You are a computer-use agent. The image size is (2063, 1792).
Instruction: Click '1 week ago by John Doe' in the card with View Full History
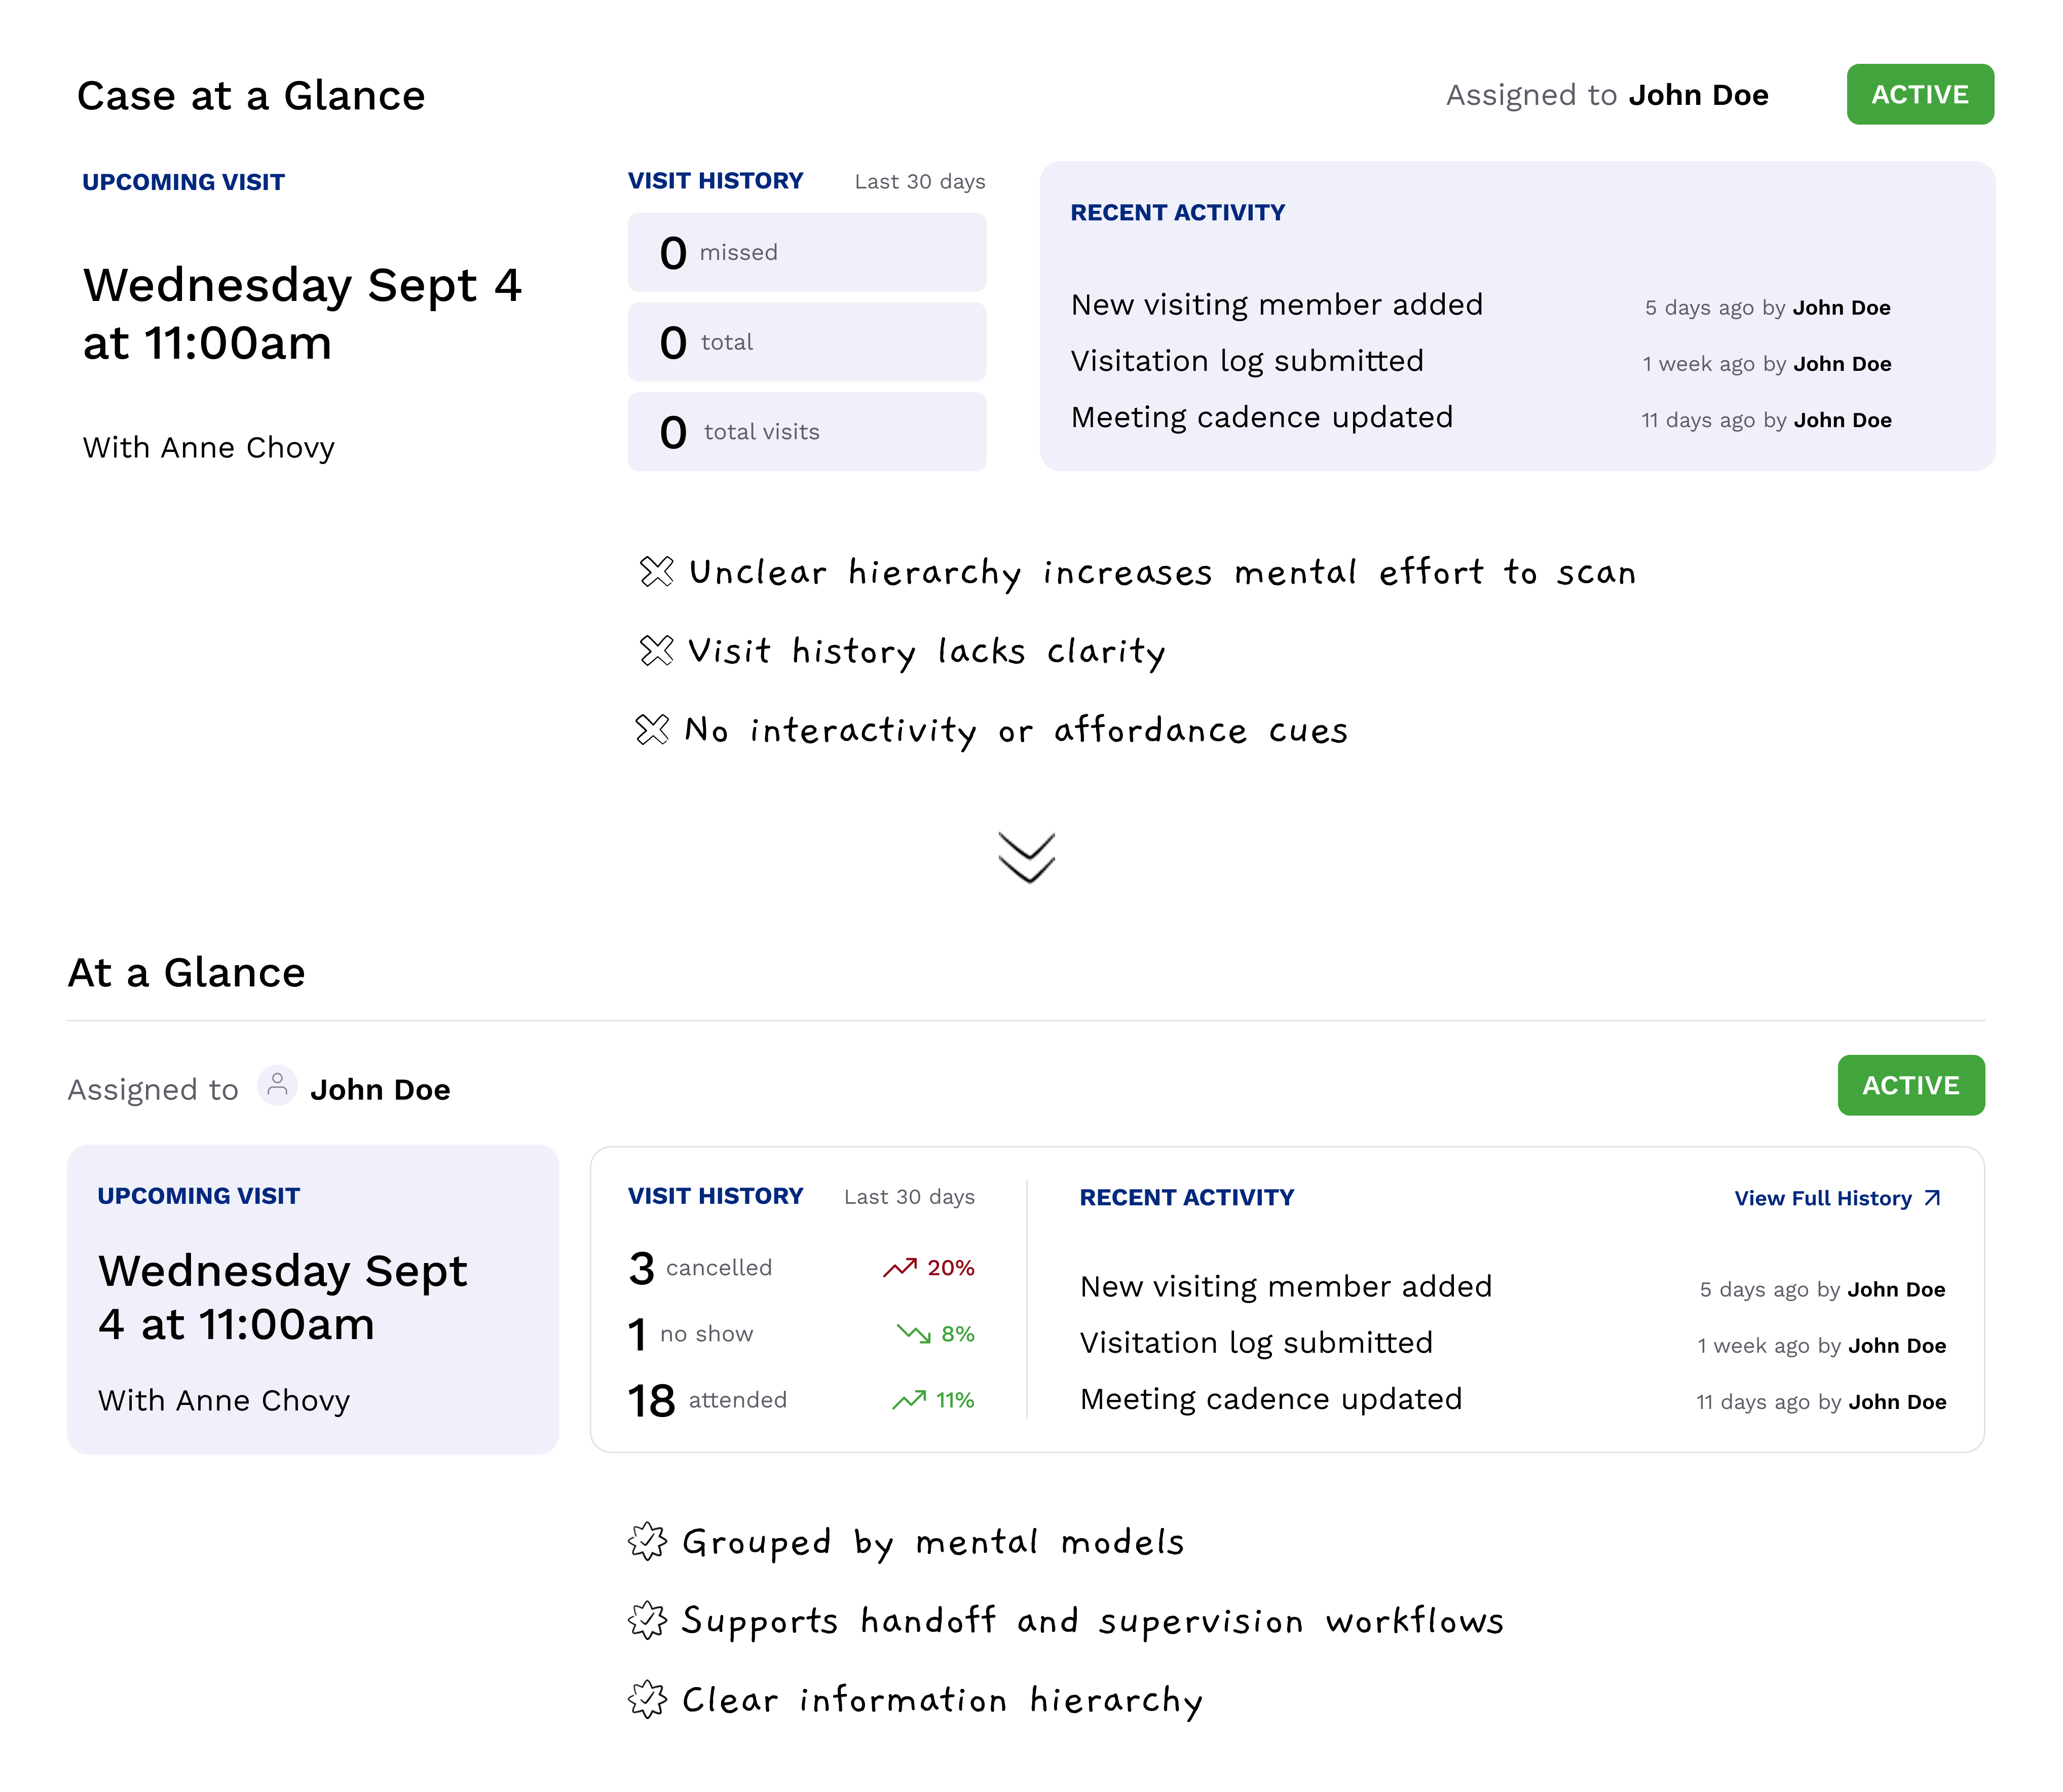click(1821, 1346)
